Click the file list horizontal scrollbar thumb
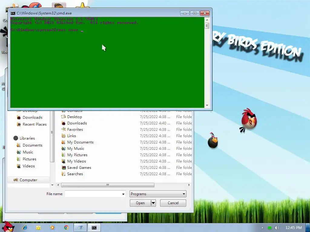Screen dimensions: 310x232 tap(108, 185)
